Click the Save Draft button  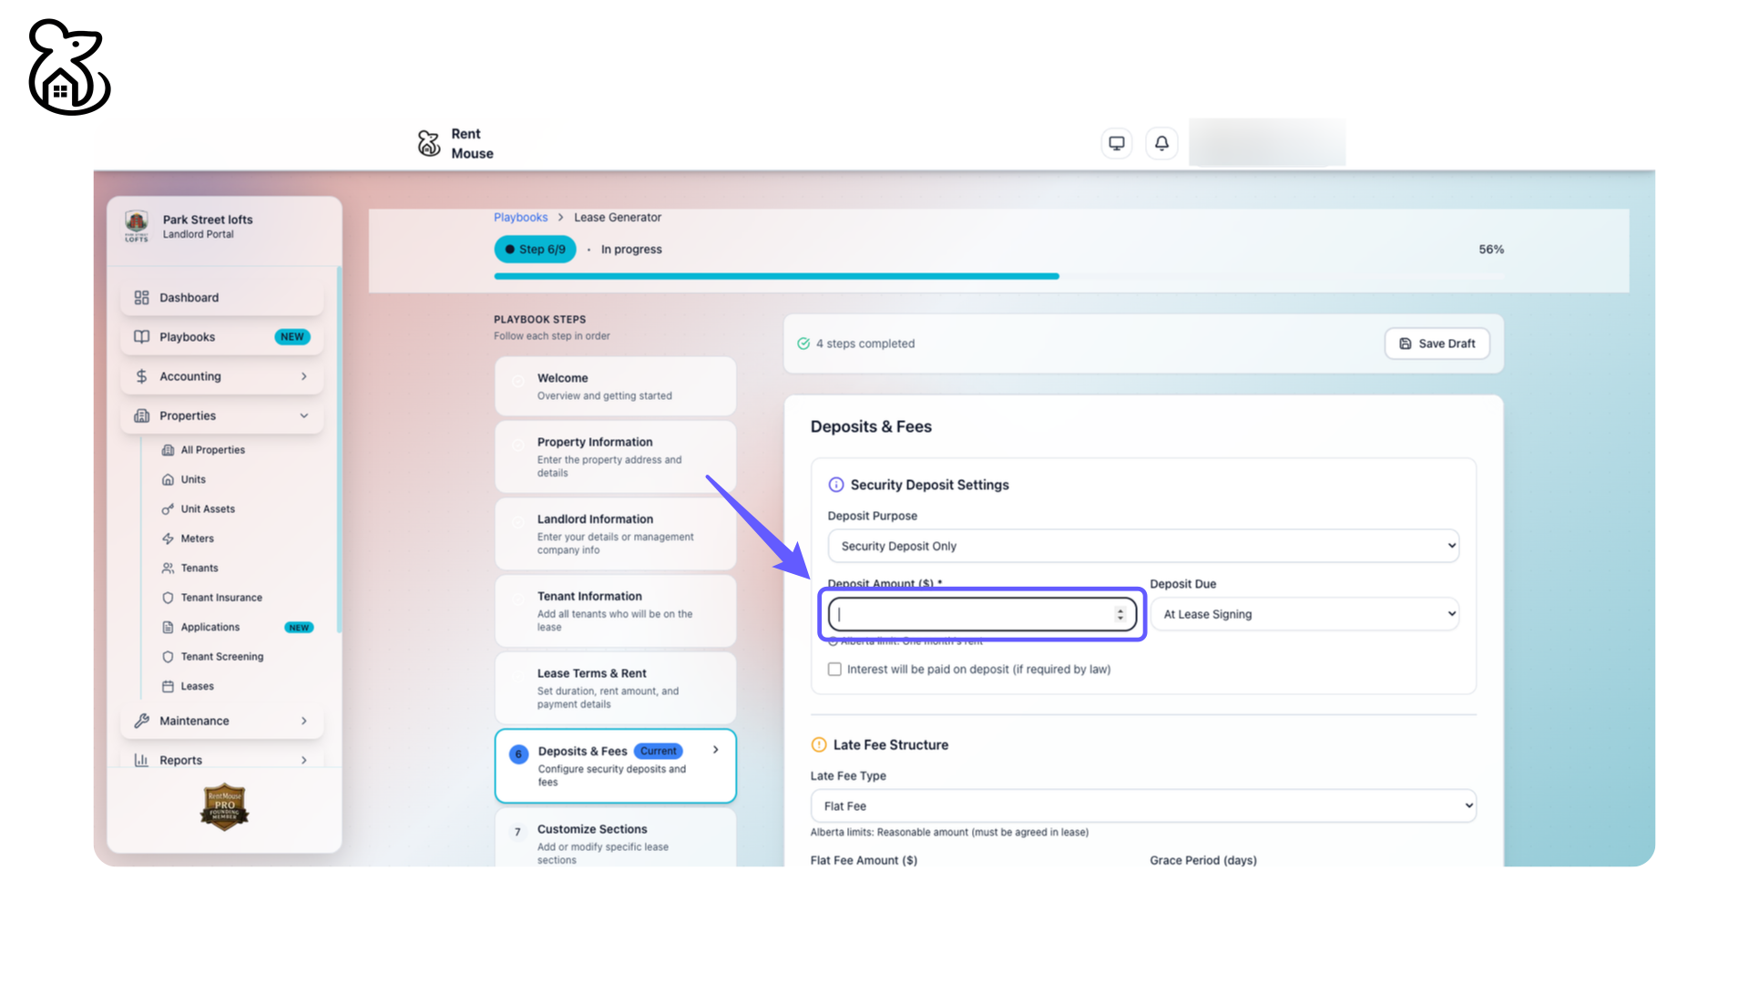point(1437,343)
